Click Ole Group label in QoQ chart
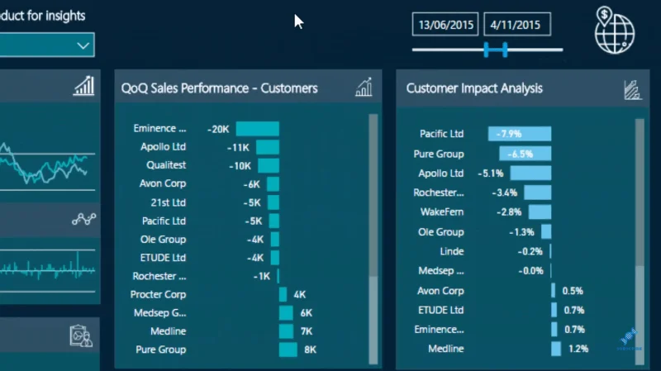The image size is (661, 371). coord(163,240)
